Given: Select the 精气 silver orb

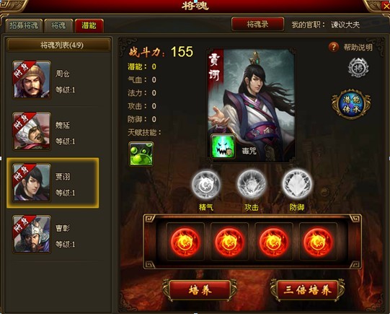Looking at the screenshot, I should pos(206,185).
